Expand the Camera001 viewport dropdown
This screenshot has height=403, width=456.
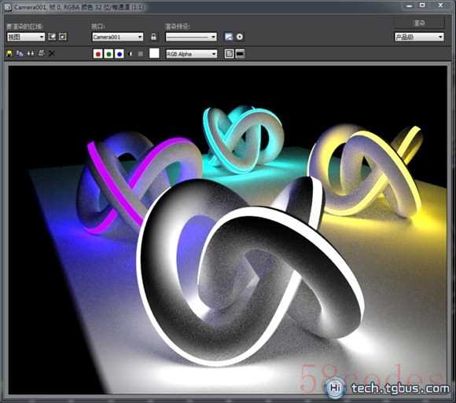coord(117,37)
